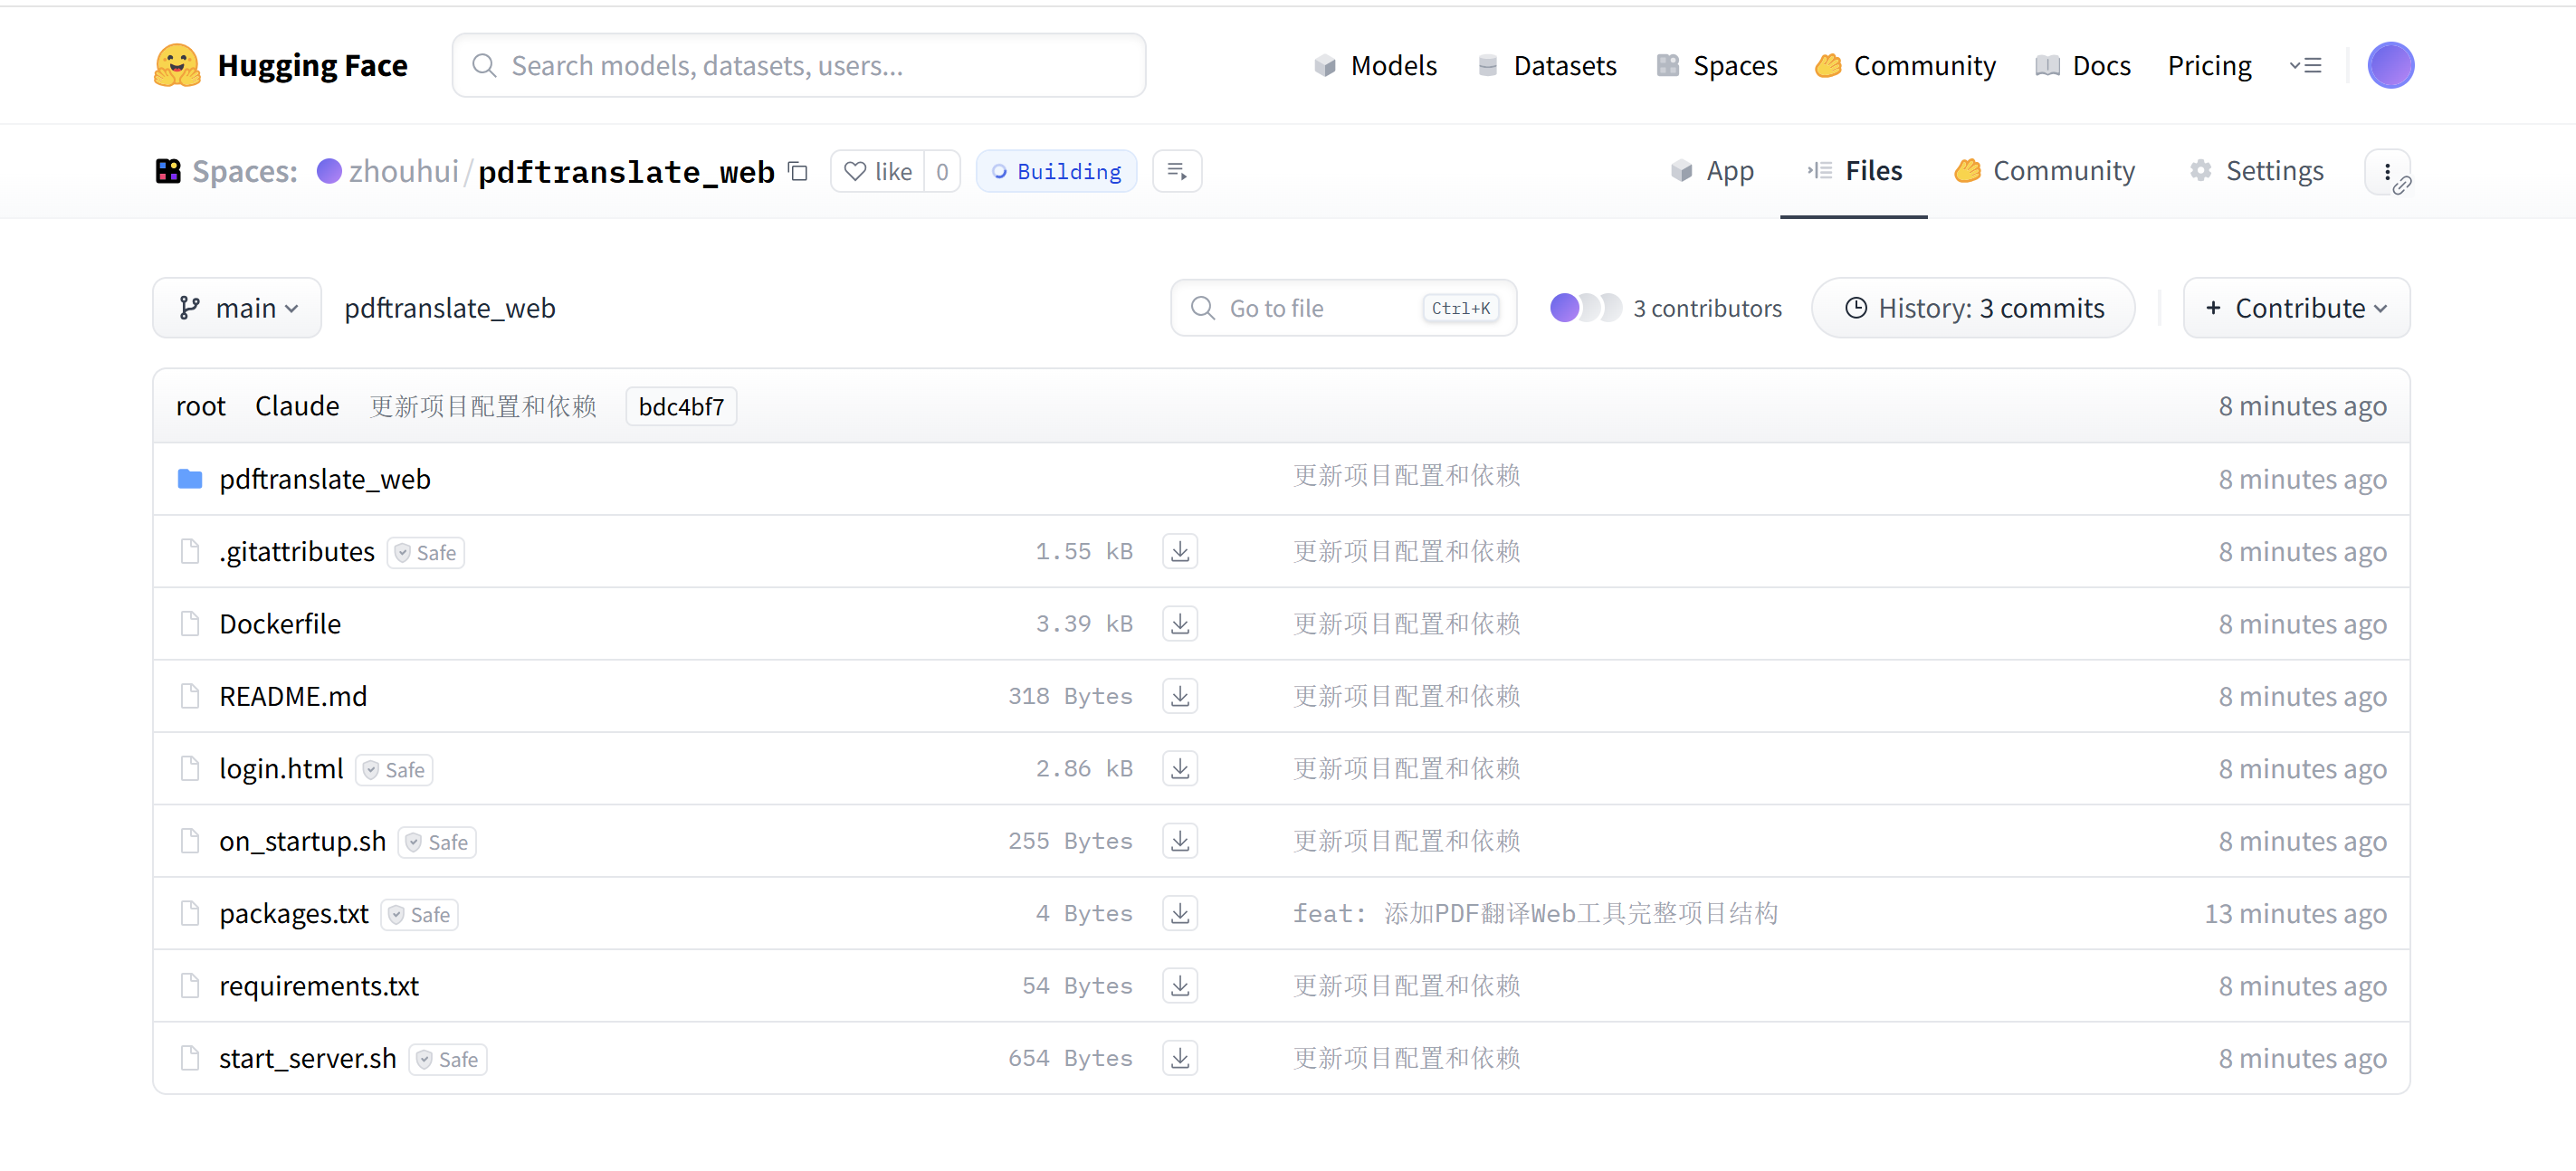Open the Settings tab

(2256, 171)
